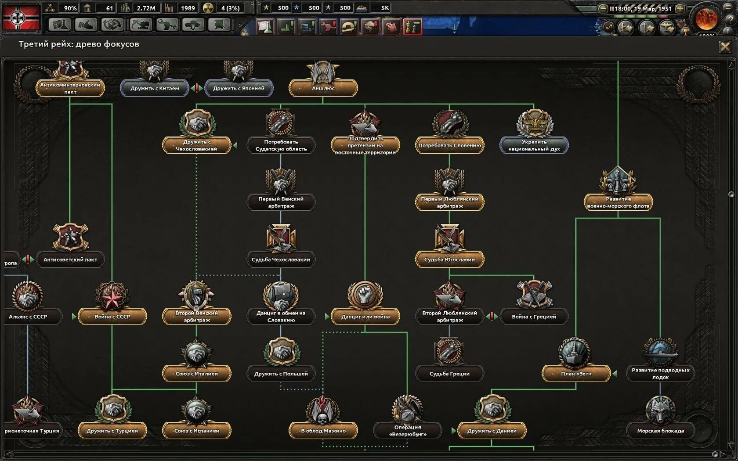738x461 pixels.
Task: Select «Союз с Испанией» focus
Action: [x=197, y=431]
